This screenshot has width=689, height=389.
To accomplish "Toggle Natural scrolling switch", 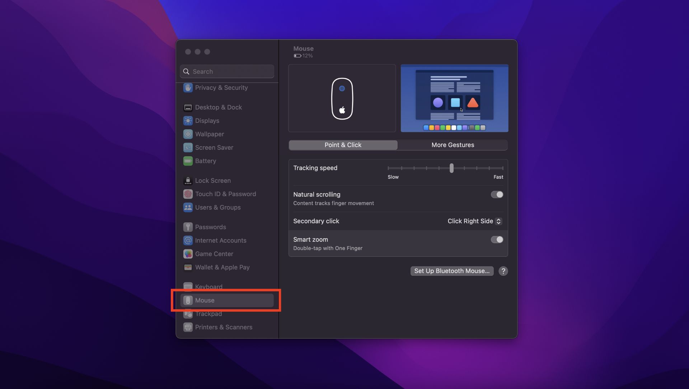I will coord(497,194).
